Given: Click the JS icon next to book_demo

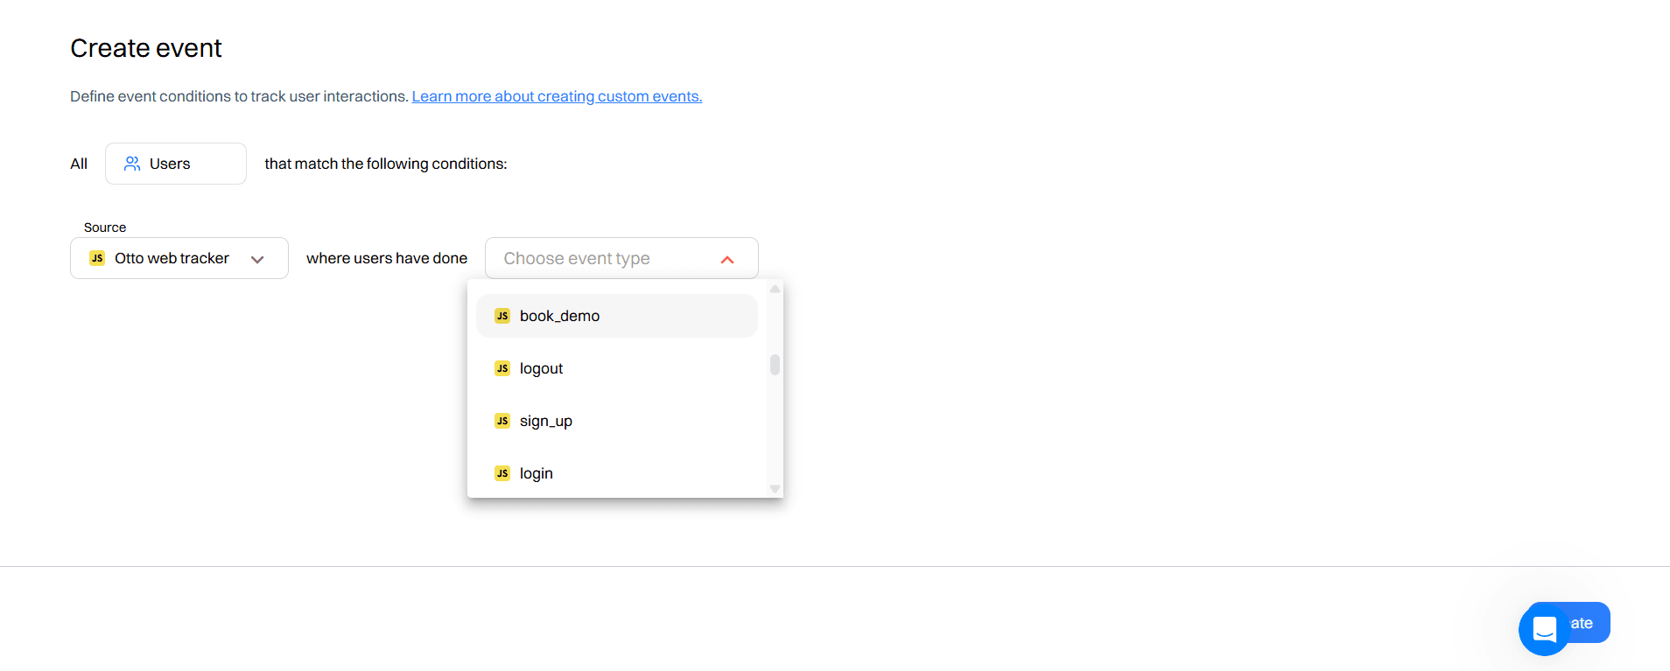Looking at the screenshot, I should (502, 316).
